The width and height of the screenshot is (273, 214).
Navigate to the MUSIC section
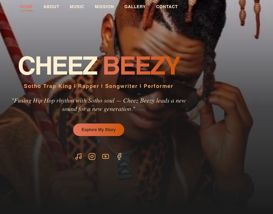[x=77, y=7]
